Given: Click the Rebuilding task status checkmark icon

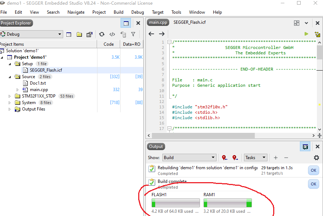Looking at the screenshot, I should pyautogui.click(x=152, y=169).
